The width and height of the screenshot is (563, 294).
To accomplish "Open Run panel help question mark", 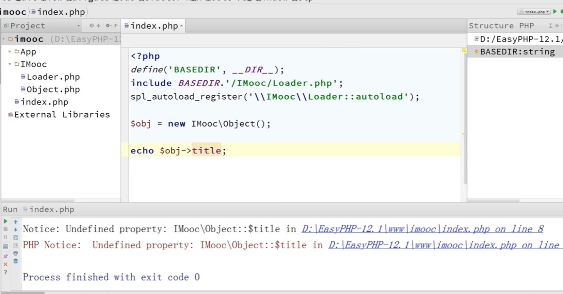I will tap(5, 272).
